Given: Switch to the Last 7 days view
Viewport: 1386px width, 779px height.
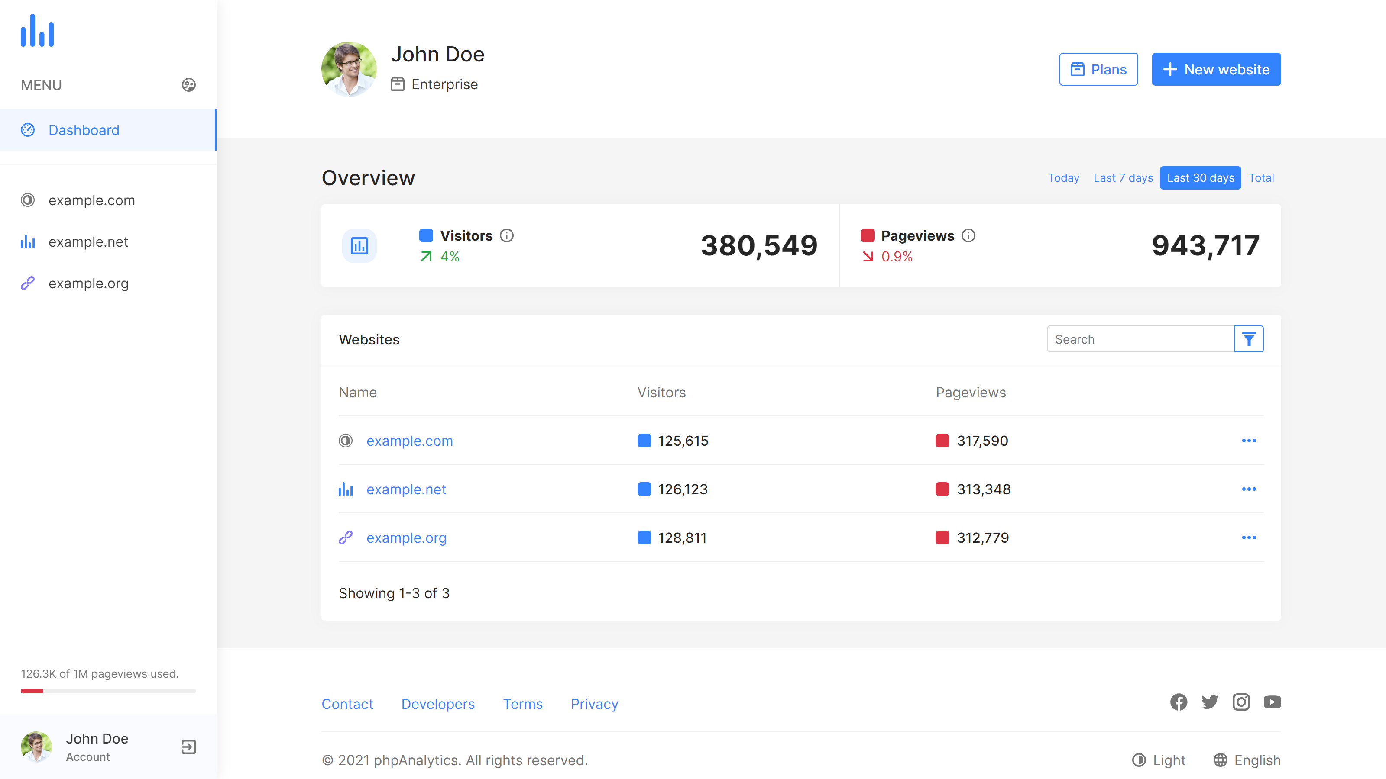Looking at the screenshot, I should coord(1123,177).
